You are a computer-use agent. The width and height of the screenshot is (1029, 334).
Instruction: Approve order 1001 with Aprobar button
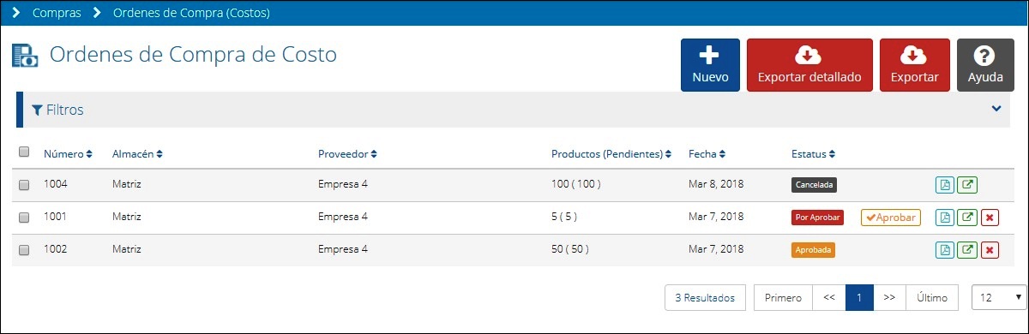point(890,218)
